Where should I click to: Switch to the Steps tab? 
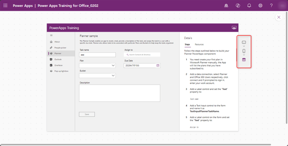pyautogui.click(x=187, y=45)
